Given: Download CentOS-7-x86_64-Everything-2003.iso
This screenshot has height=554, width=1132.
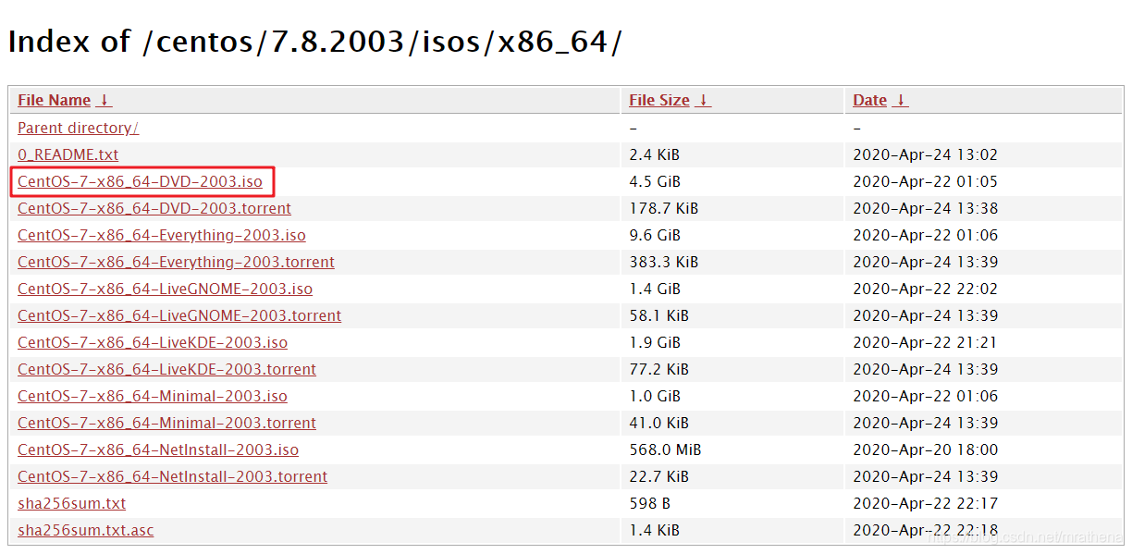Looking at the screenshot, I should (x=162, y=235).
